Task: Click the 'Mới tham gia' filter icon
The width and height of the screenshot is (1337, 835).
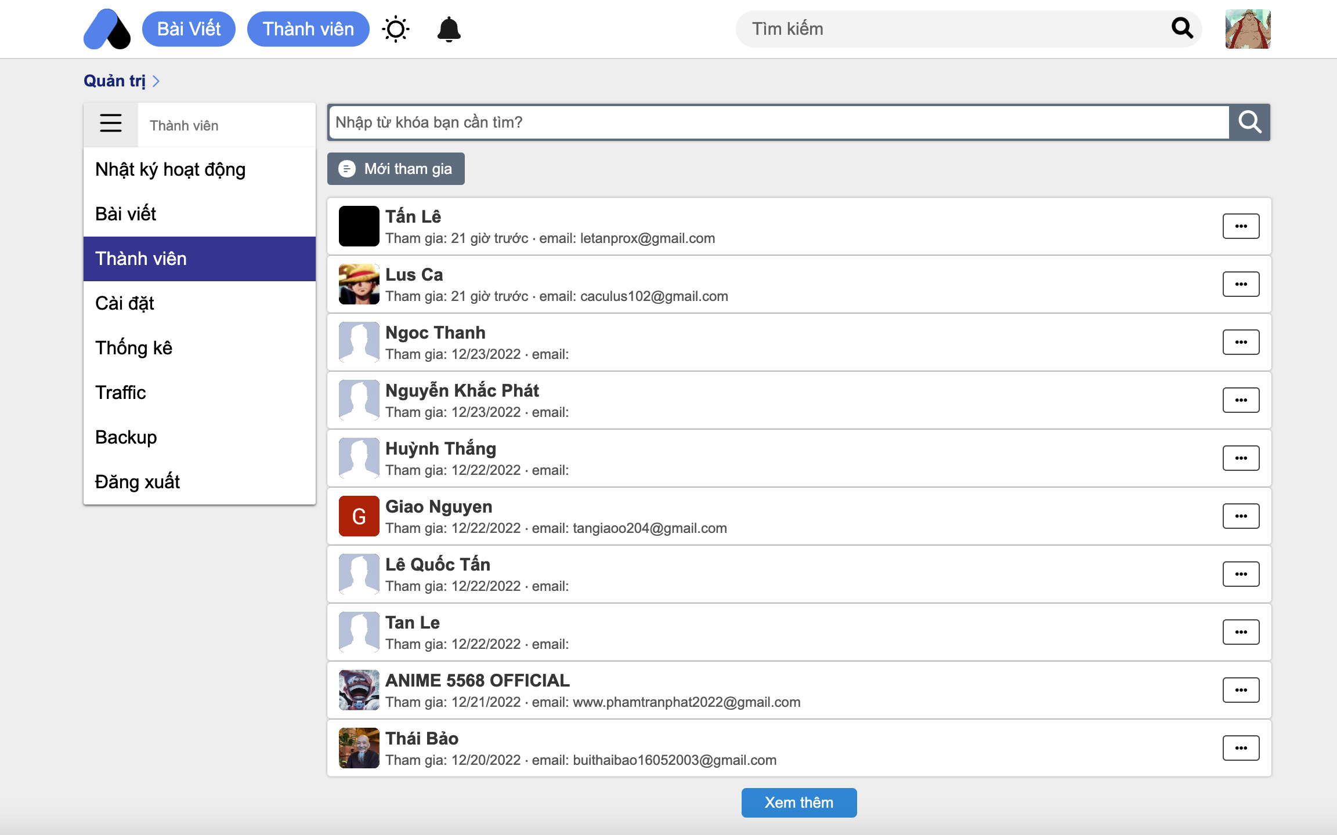Action: (347, 169)
